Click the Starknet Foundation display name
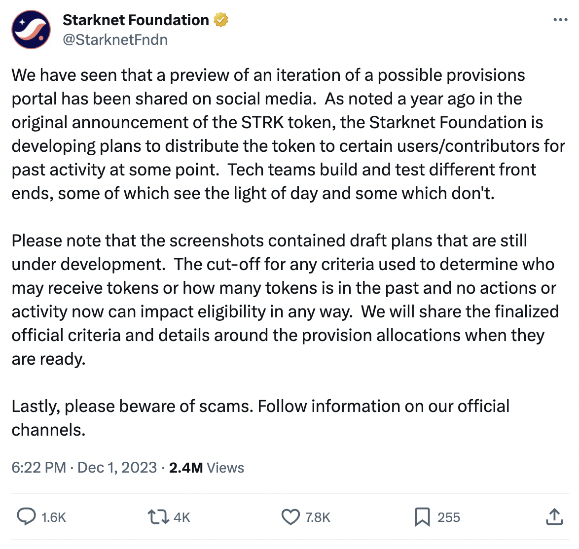 point(136,20)
